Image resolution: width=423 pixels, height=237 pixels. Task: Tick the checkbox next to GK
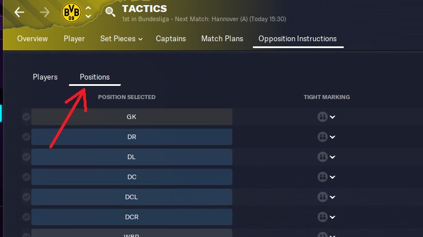point(26,117)
